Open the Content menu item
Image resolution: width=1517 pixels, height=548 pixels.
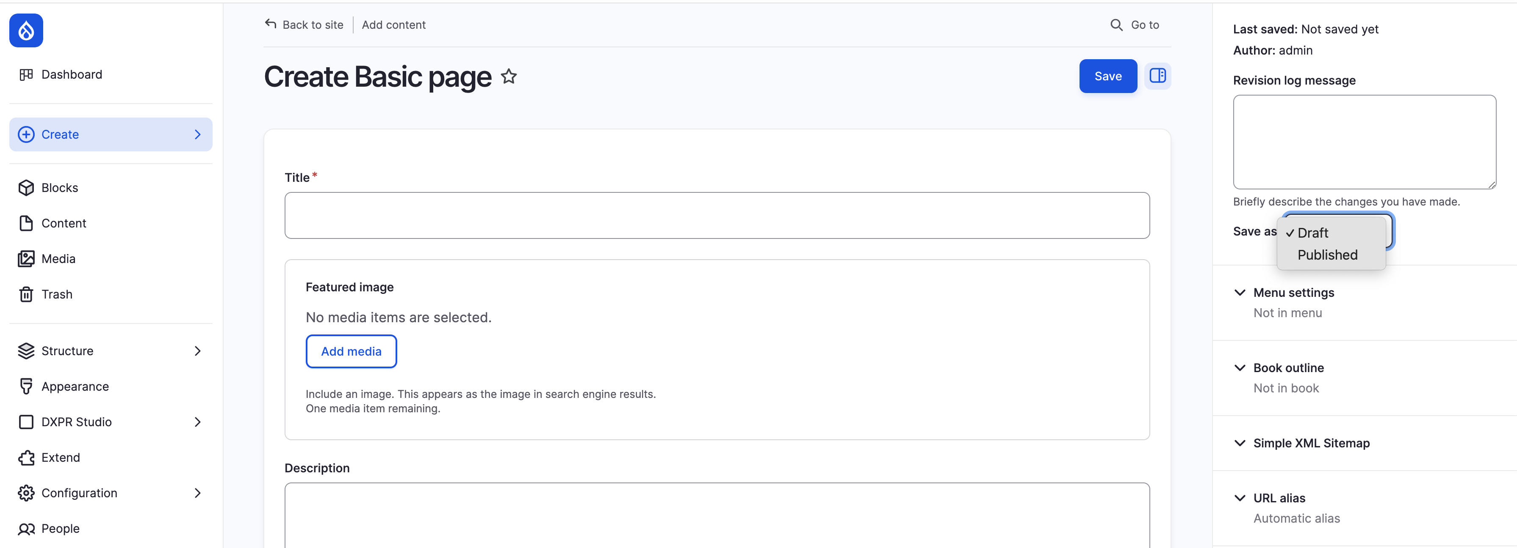tap(64, 223)
